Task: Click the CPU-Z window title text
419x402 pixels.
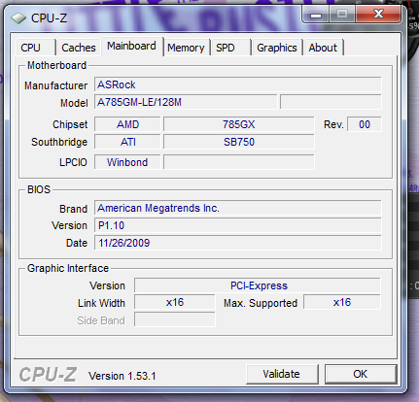Action: click(x=50, y=18)
